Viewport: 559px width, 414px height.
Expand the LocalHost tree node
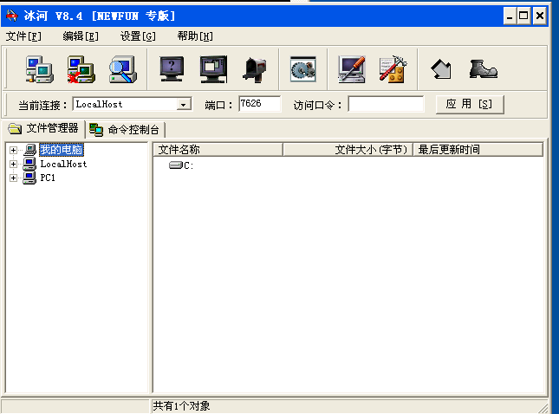(13, 164)
